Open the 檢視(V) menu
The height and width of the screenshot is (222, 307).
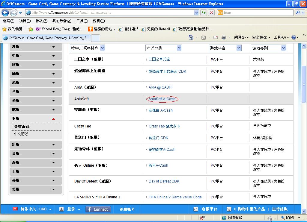click(x=41, y=21)
